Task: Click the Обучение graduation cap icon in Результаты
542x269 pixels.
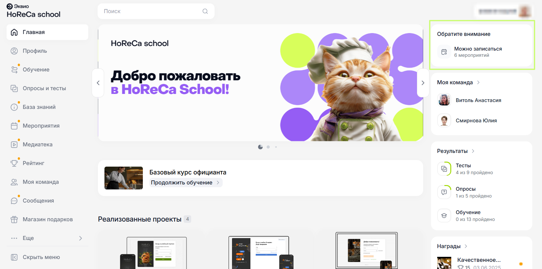Action: (x=444, y=216)
